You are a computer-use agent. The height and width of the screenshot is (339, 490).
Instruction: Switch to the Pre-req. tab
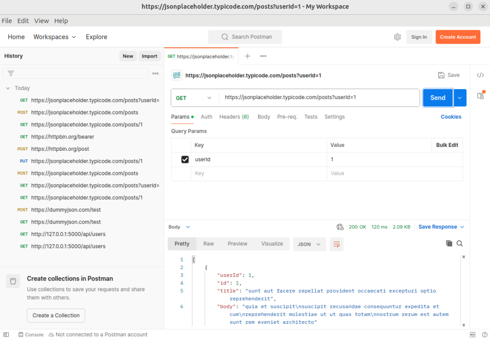(x=287, y=117)
